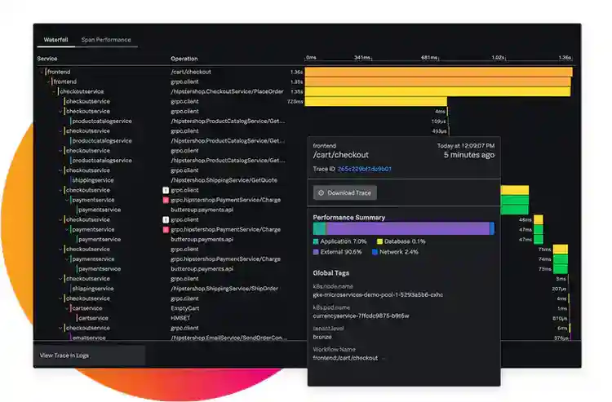Switch to the Span Performance tab
The width and height of the screenshot is (612, 402).
coord(106,39)
